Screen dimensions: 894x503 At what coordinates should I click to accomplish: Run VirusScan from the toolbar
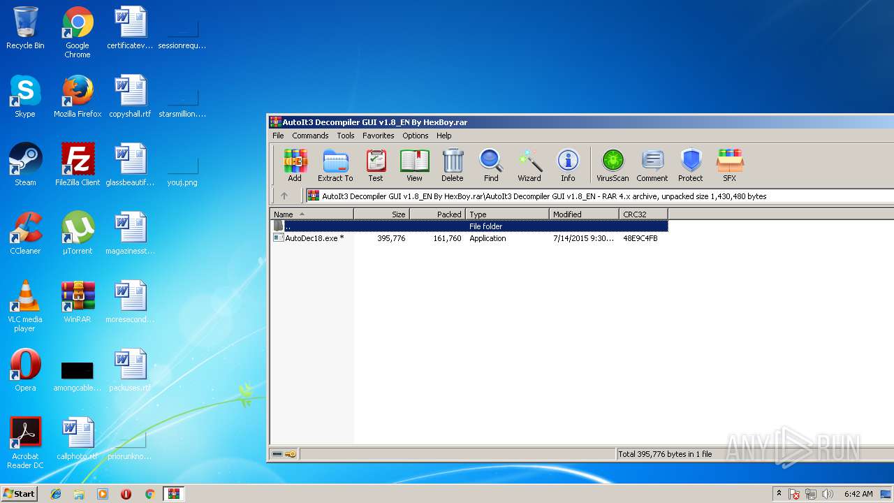click(x=613, y=166)
